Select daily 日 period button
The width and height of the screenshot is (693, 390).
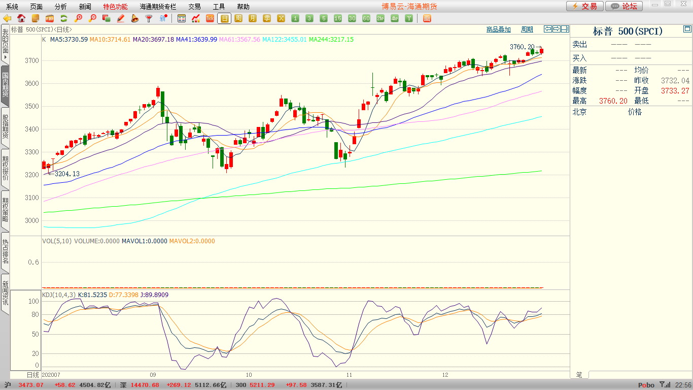pyautogui.click(x=224, y=18)
